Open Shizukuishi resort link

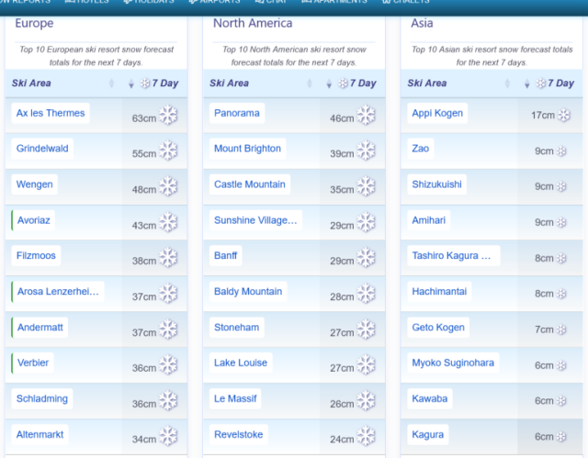pos(437,184)
